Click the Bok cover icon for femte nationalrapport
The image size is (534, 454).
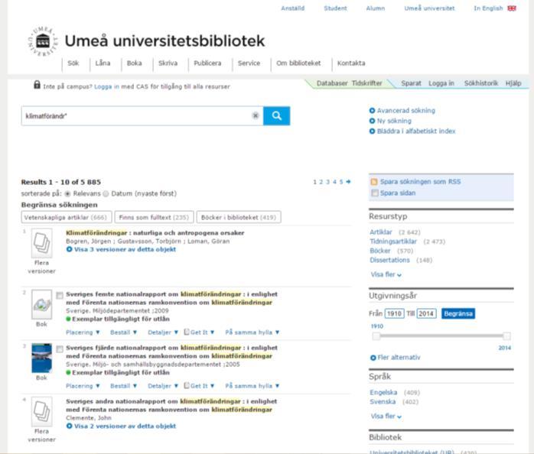click(x=41, y=304)
